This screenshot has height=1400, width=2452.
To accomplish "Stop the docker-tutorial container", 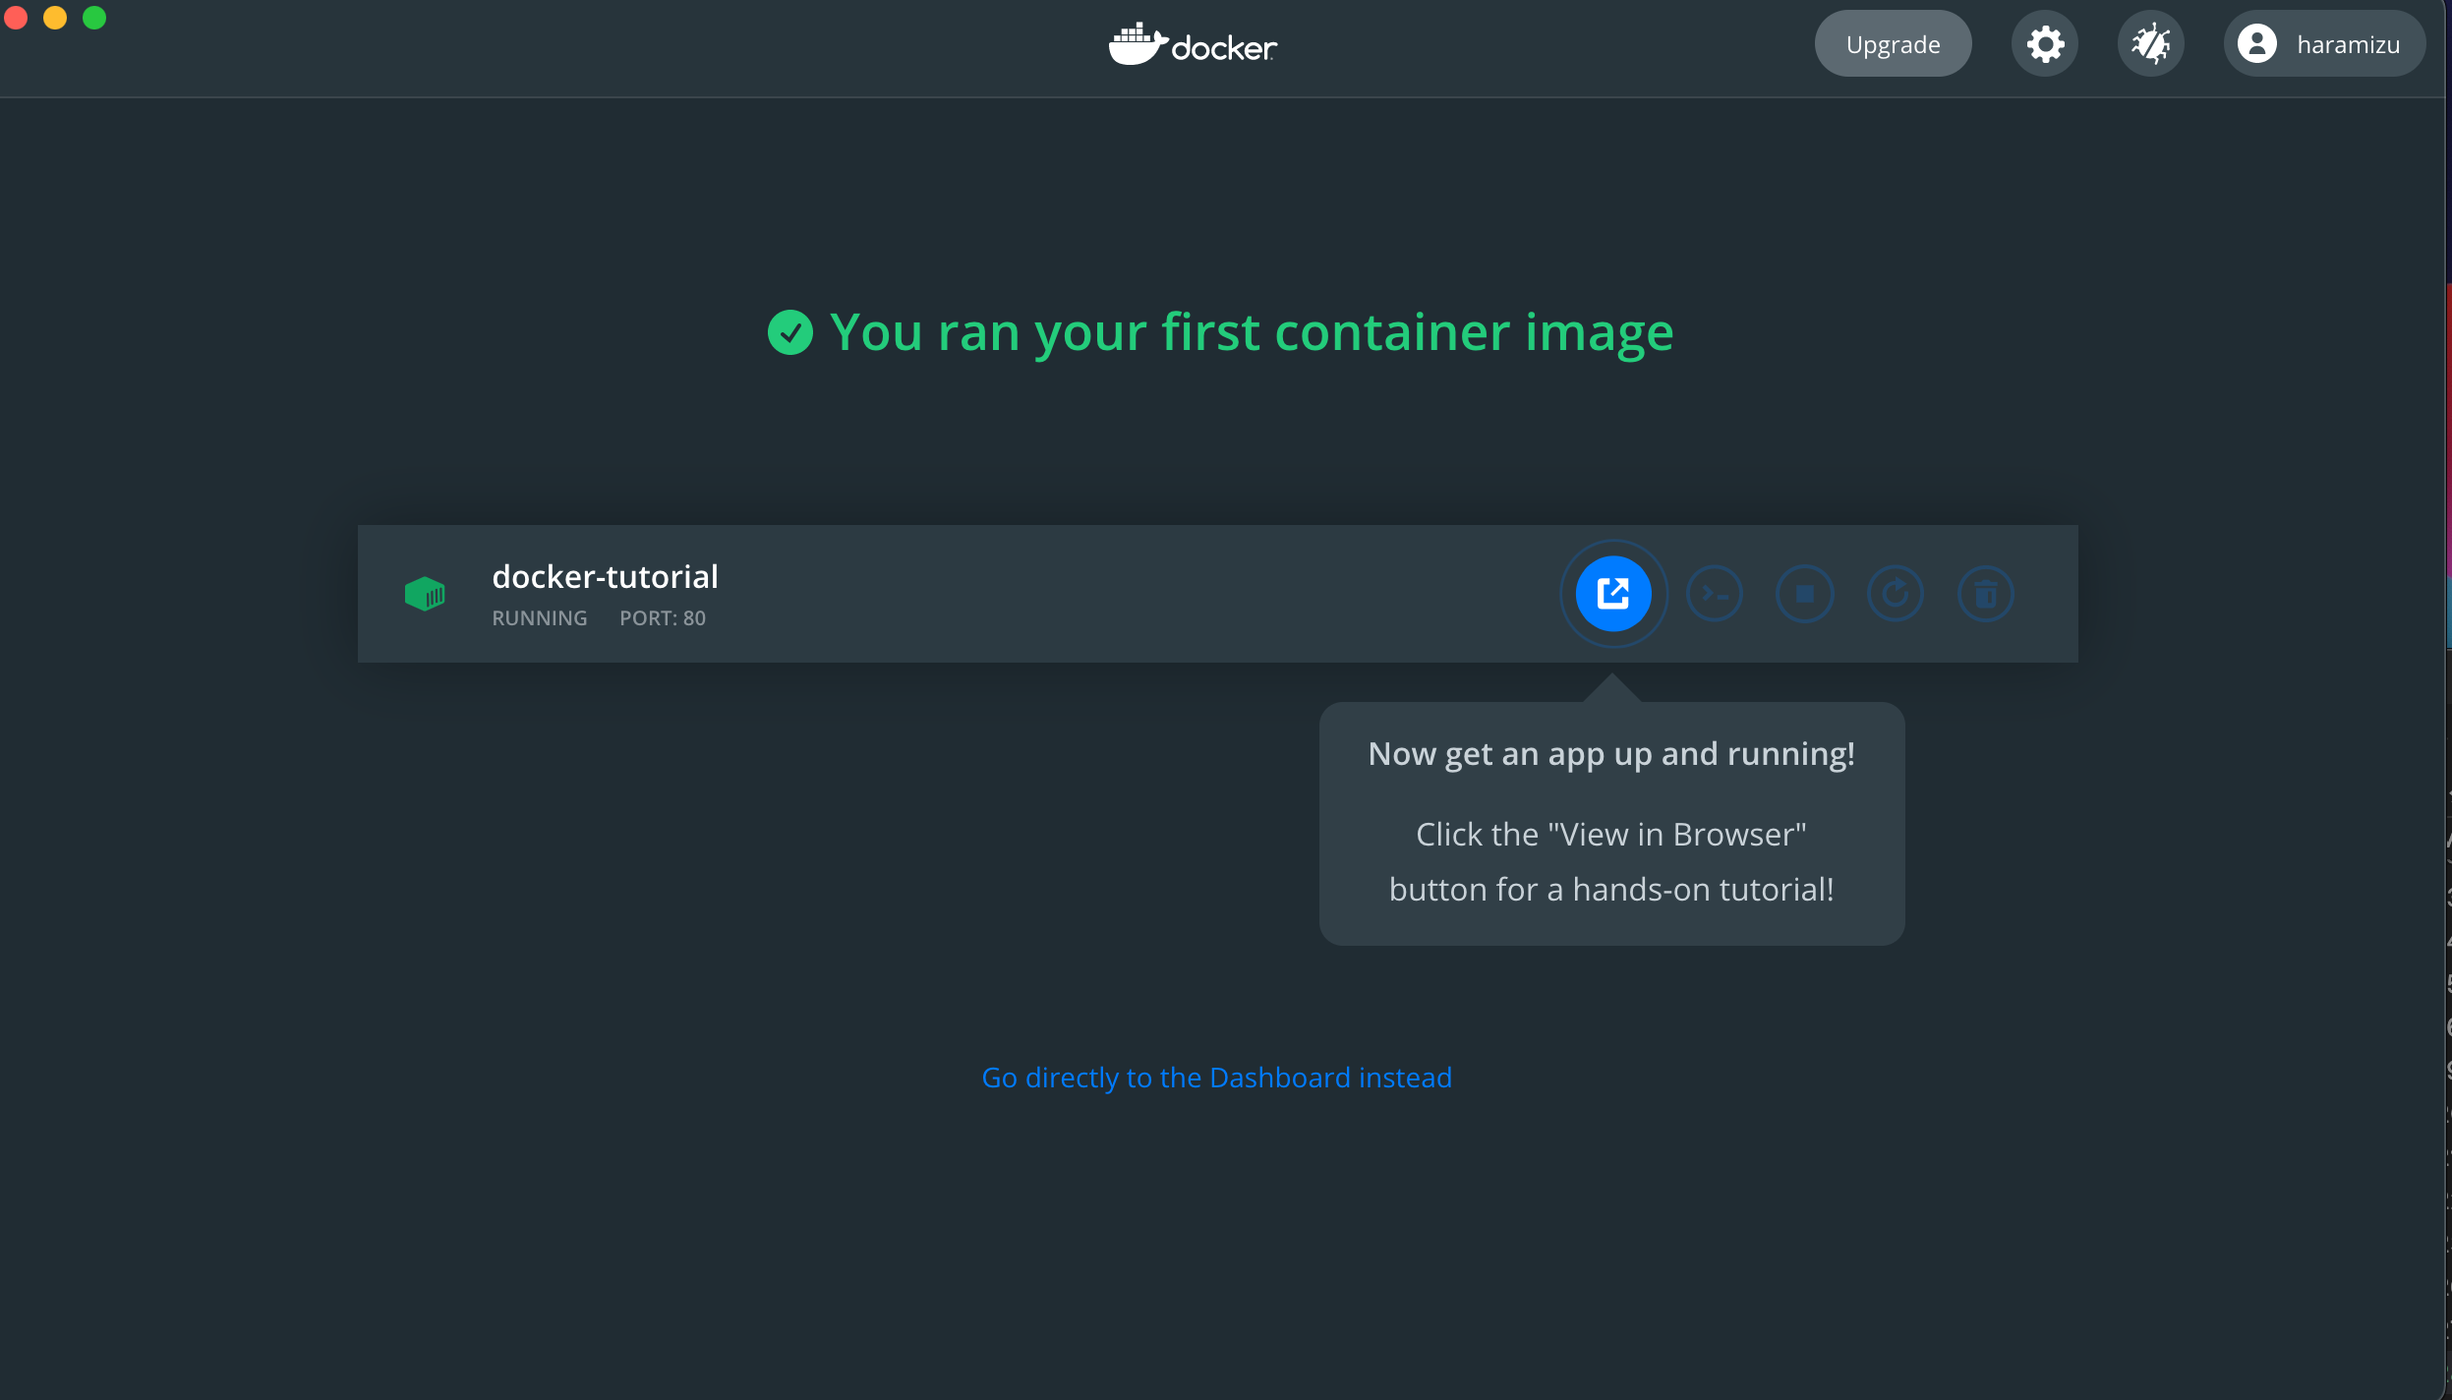I will click(x=1805, y=594).
